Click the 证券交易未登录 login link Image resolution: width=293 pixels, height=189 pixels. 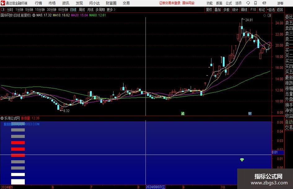tap(170, 3)
